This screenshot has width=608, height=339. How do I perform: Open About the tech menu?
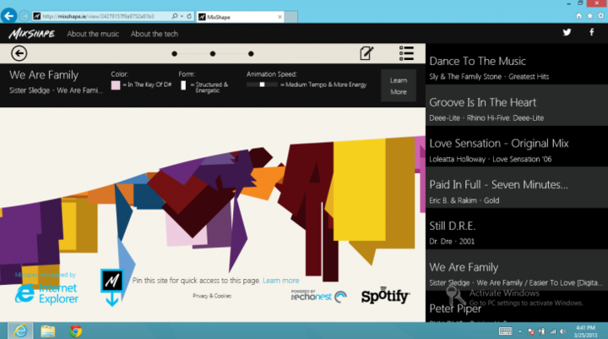155,34
